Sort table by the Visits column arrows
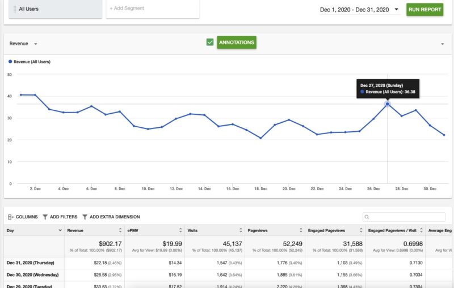This screenshot has width=454, height=288. tap(241, 230)
